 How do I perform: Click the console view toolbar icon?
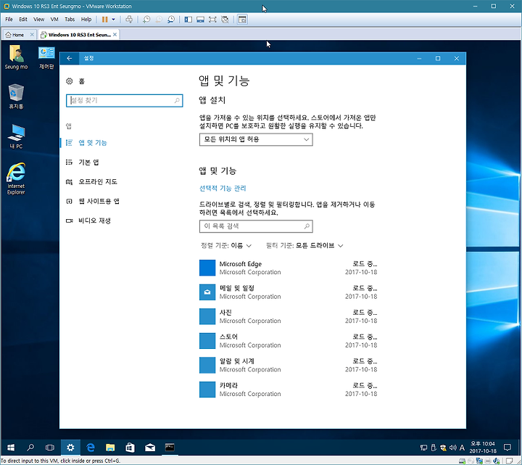coord(242,20)
